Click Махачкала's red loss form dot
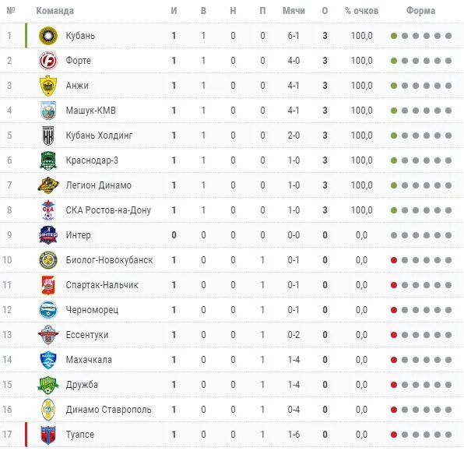Screen dimensions: 464x451 pyautogui.click(x=394, y=360)
